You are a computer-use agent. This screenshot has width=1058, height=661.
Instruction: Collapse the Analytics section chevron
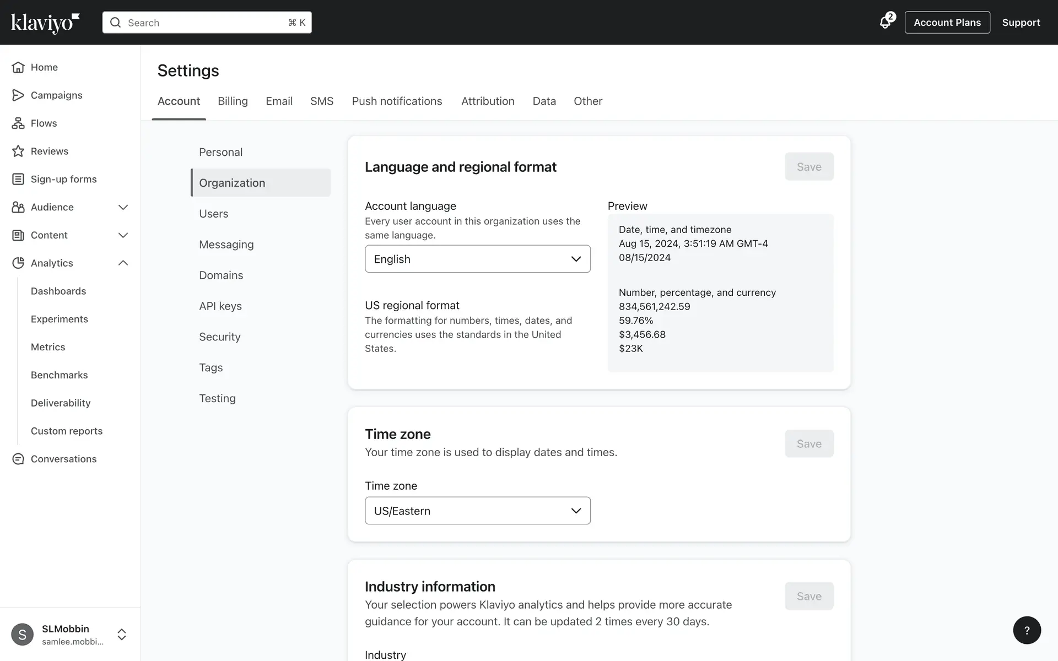click(x=123, y=263)
